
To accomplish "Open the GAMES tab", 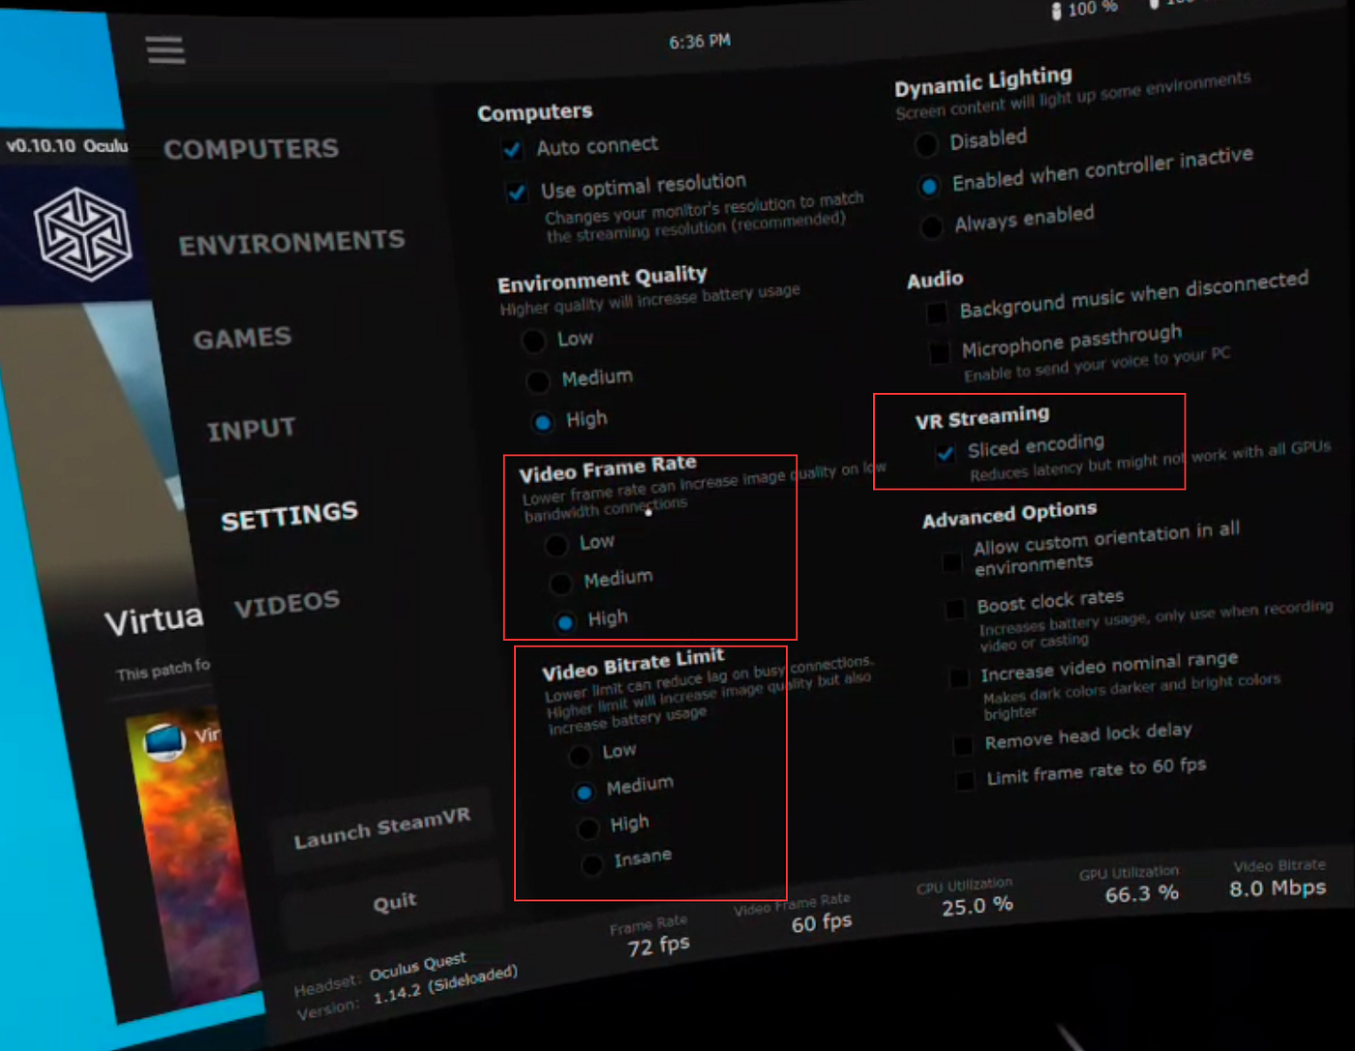I will [242, 338].
